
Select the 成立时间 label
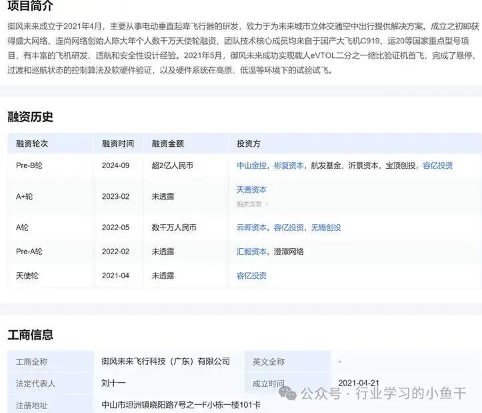(x=269, y=384)
